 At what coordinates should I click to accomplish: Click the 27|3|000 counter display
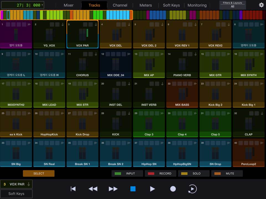click(x=22, y=5)
